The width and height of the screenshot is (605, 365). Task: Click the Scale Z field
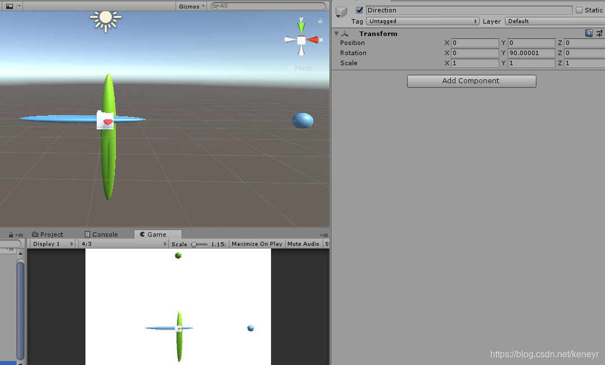click(585, 63)
